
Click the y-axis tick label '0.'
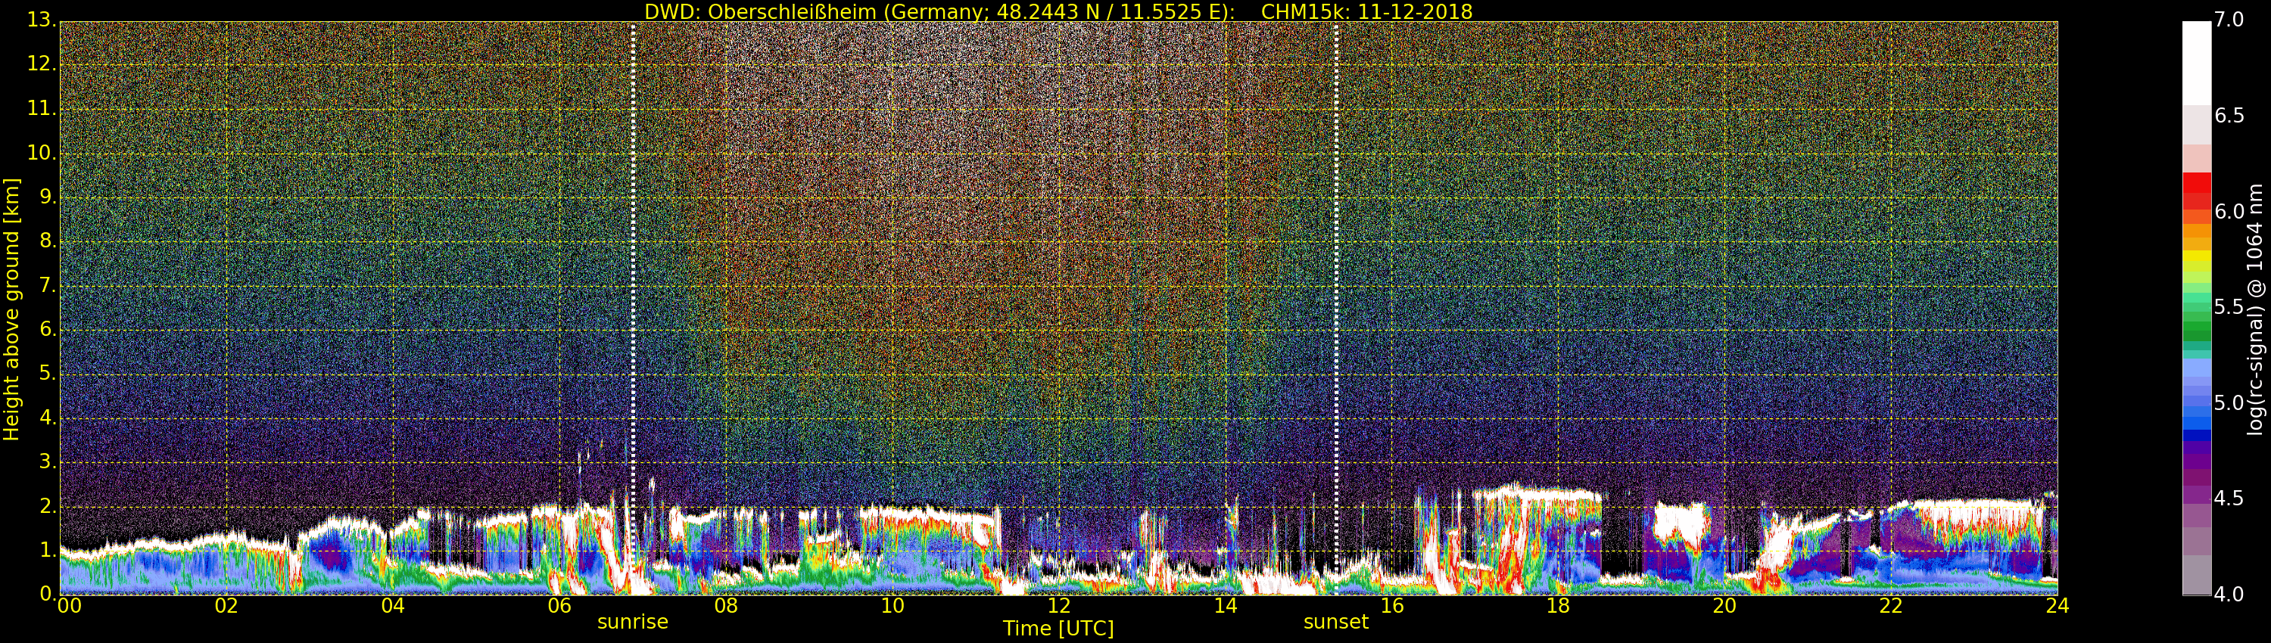(x=48, y=594)
